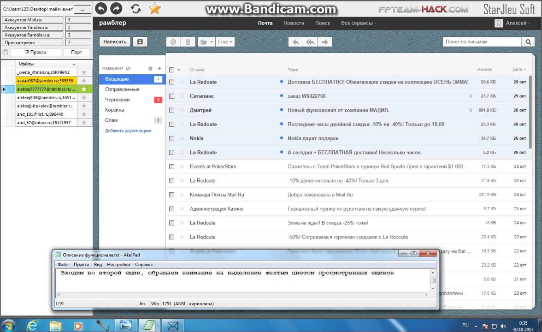Click the browse path ... button
This screenshot has width=542, height=332.
pos(82,9)
